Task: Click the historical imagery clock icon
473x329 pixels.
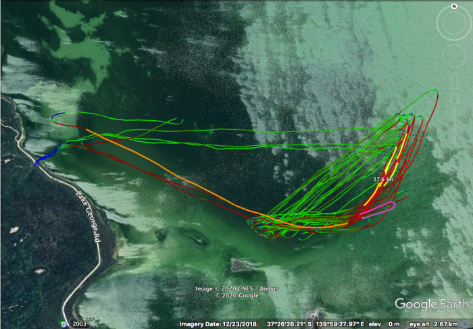Action: pos(64,324)
